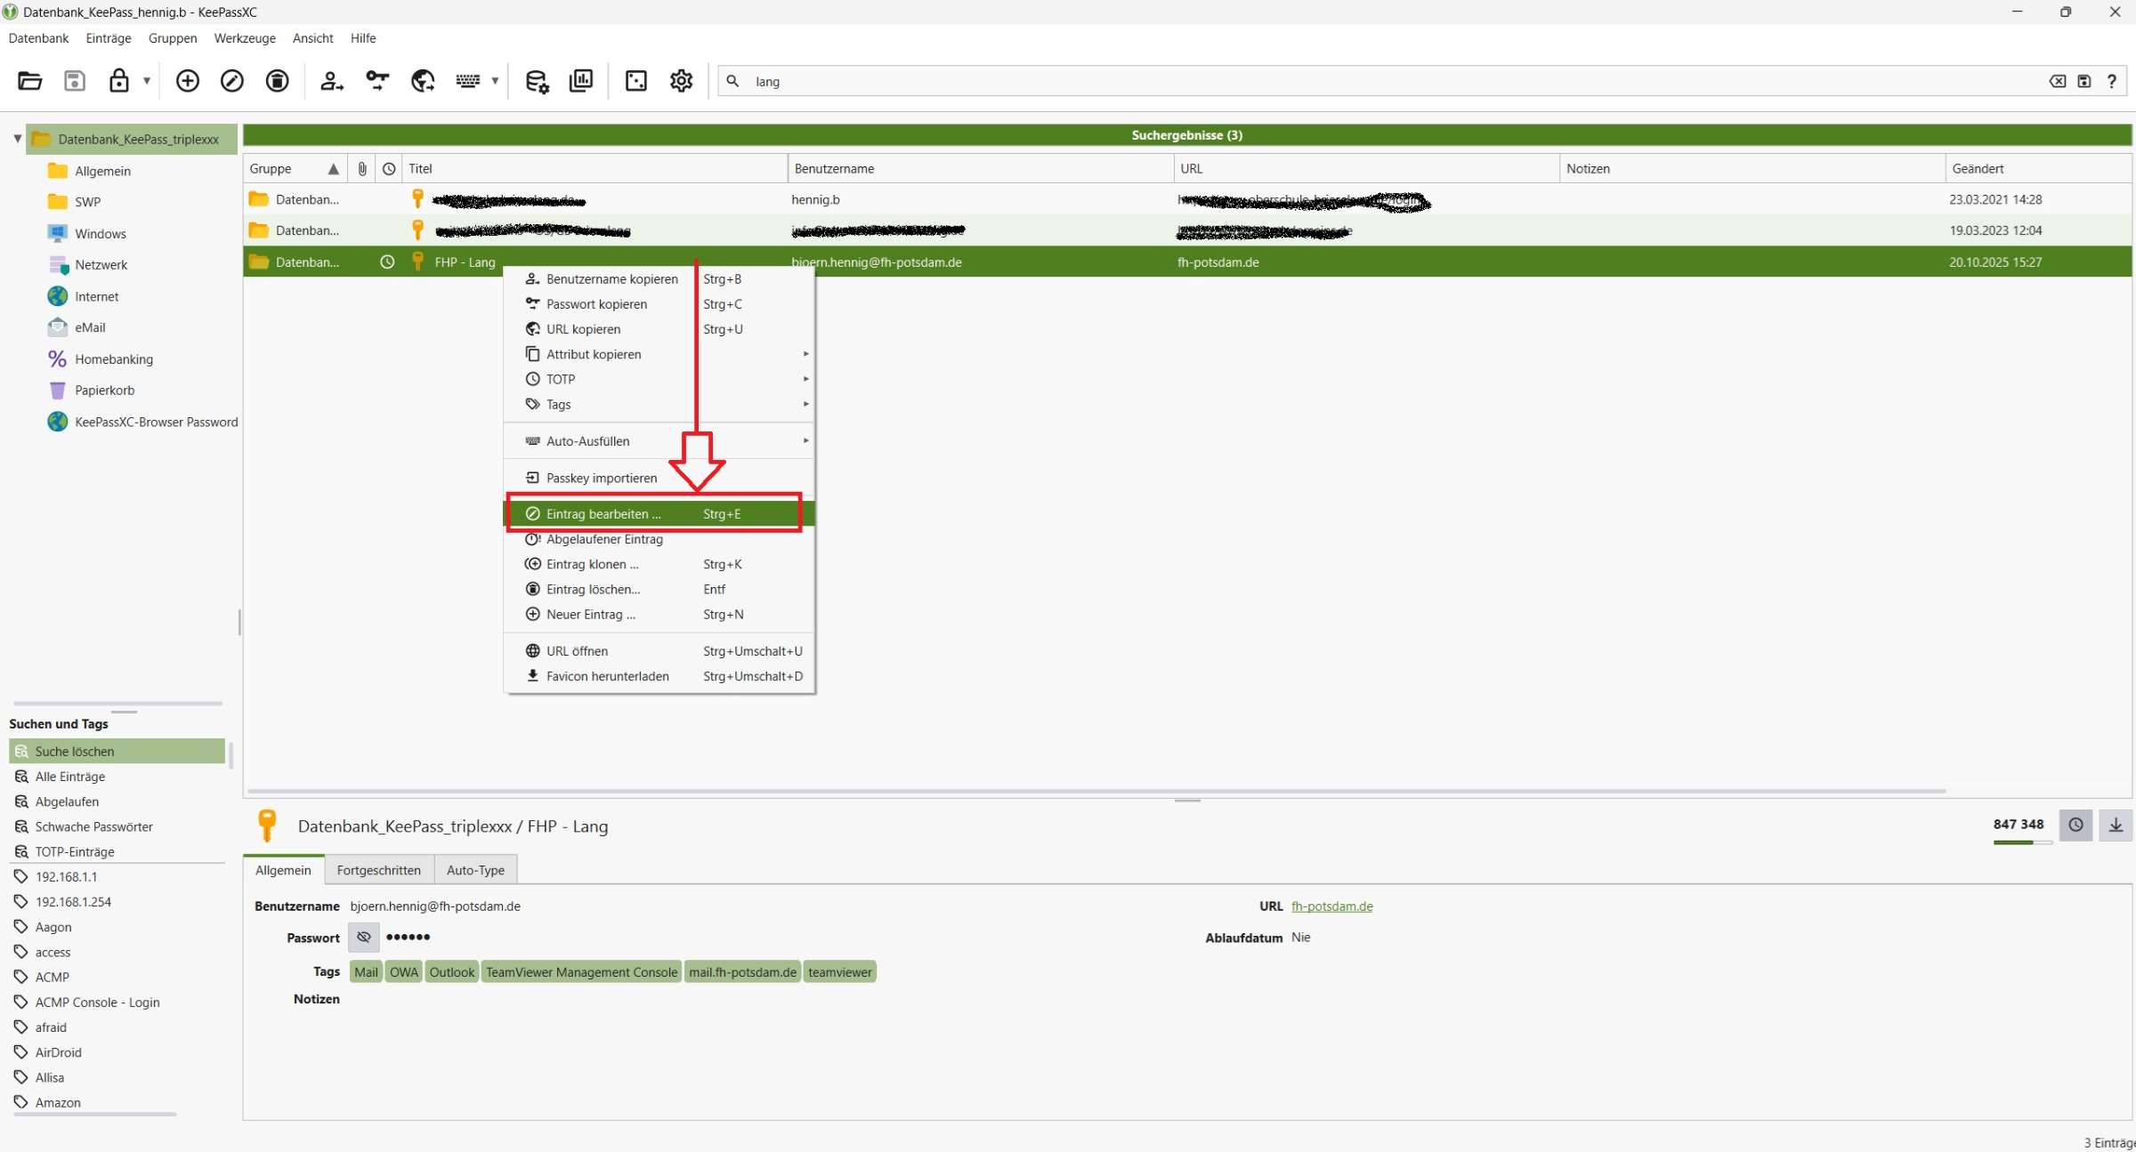This screenshot has height=1152, width=2136.
Task: Click the add new entry plus icon
Action: click(187, 81)
